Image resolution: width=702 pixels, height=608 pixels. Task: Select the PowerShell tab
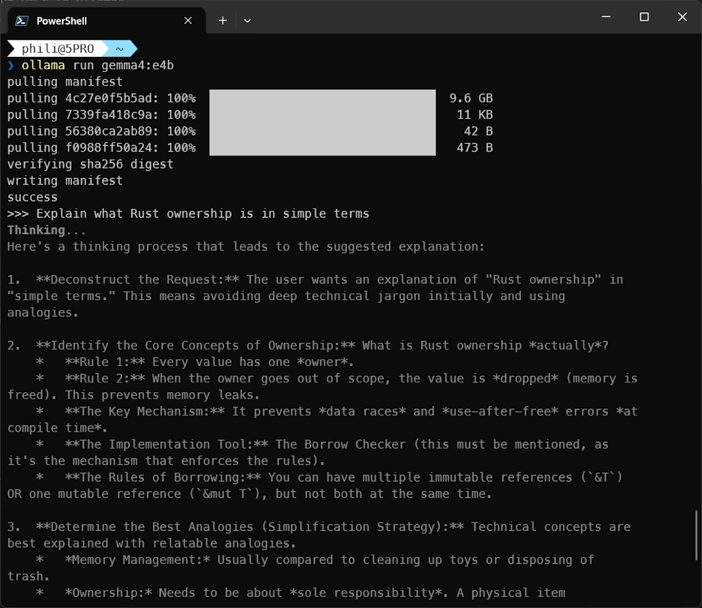(106, 21)
